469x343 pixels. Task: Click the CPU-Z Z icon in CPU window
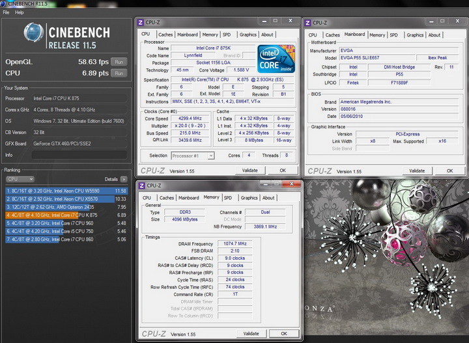pyautogui.click(x=141, y=22)
